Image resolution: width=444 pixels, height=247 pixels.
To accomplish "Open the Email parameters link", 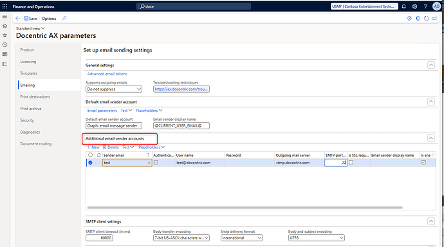I will 102,111.
